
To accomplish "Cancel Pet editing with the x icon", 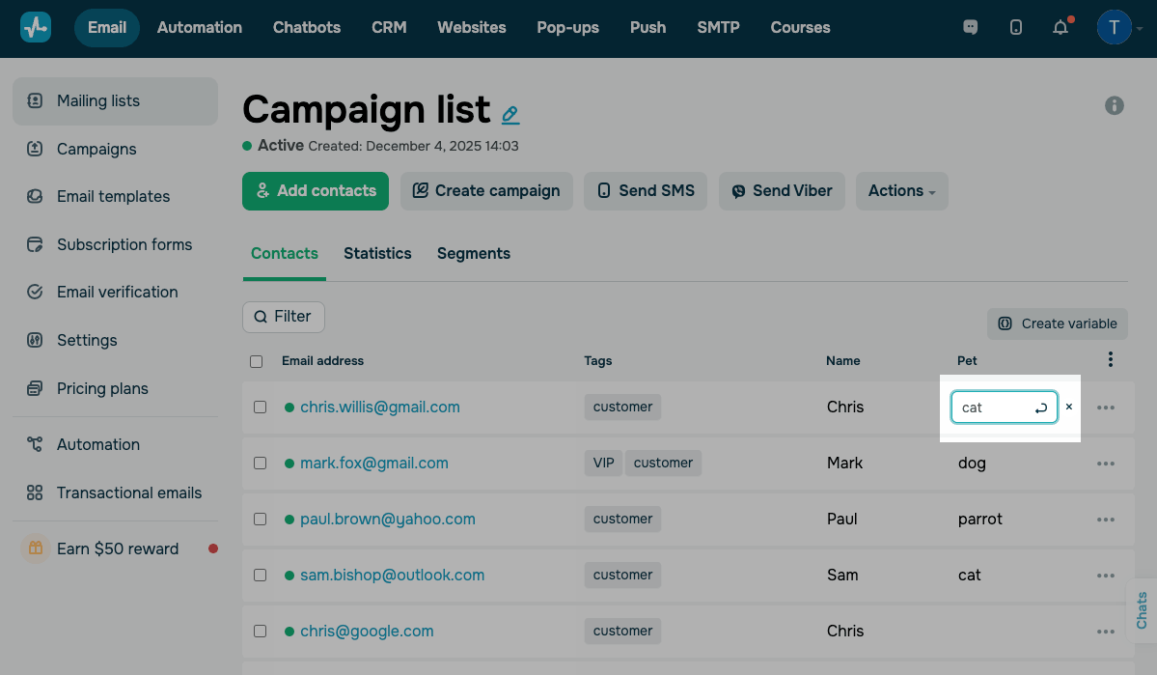I will [x=1069, y=407].
